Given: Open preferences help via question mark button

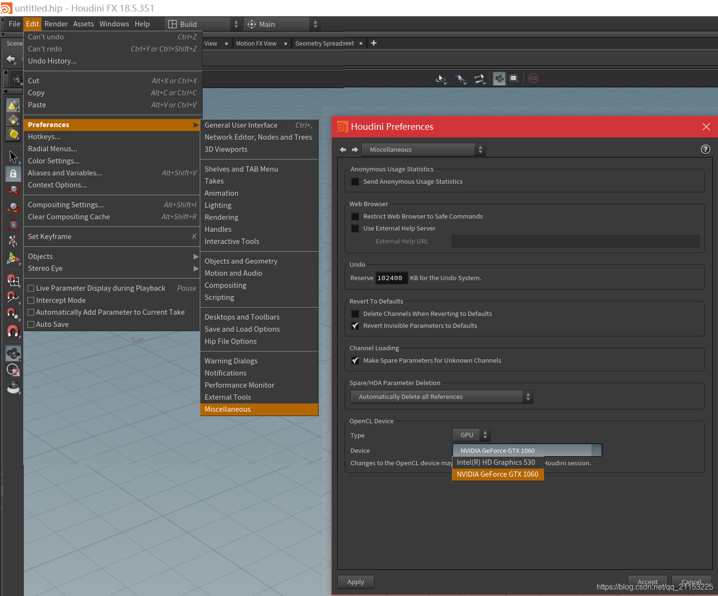Looking at the screenshot, I should click(x=706, y=149).
